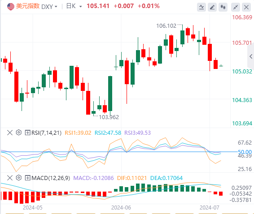The image size is (254, 214).
Task: Select the MACD(12,26,9) indicator label
Action: [51, 178]
